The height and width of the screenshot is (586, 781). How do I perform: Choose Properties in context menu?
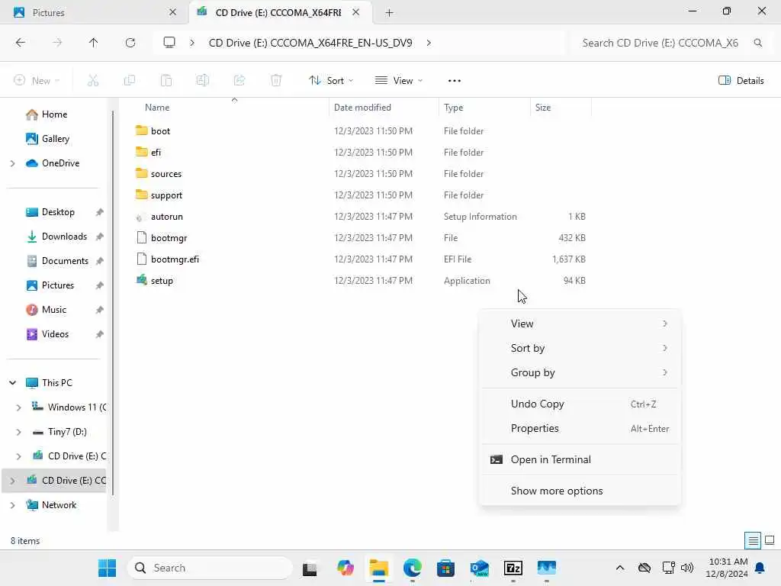click(580, 428)
